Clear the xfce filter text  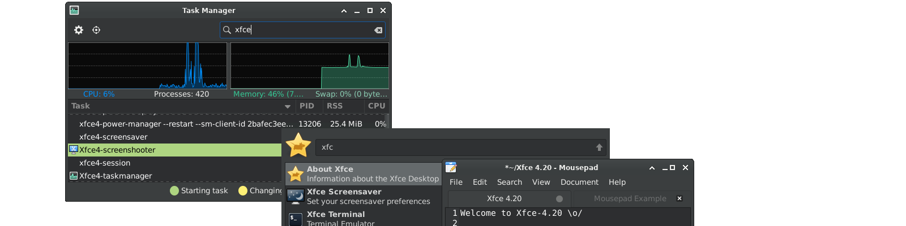(378, 30)
